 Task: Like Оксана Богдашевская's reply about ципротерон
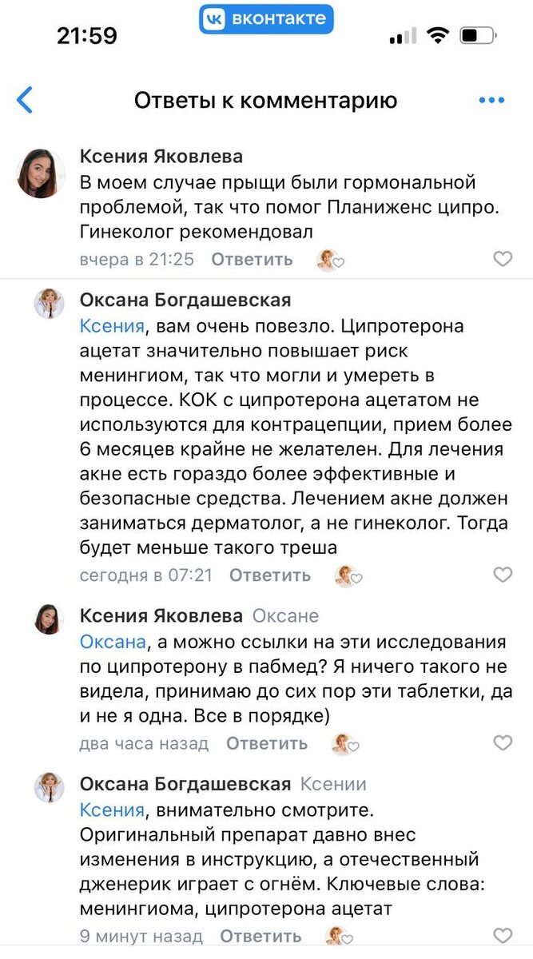click(503, 575)
